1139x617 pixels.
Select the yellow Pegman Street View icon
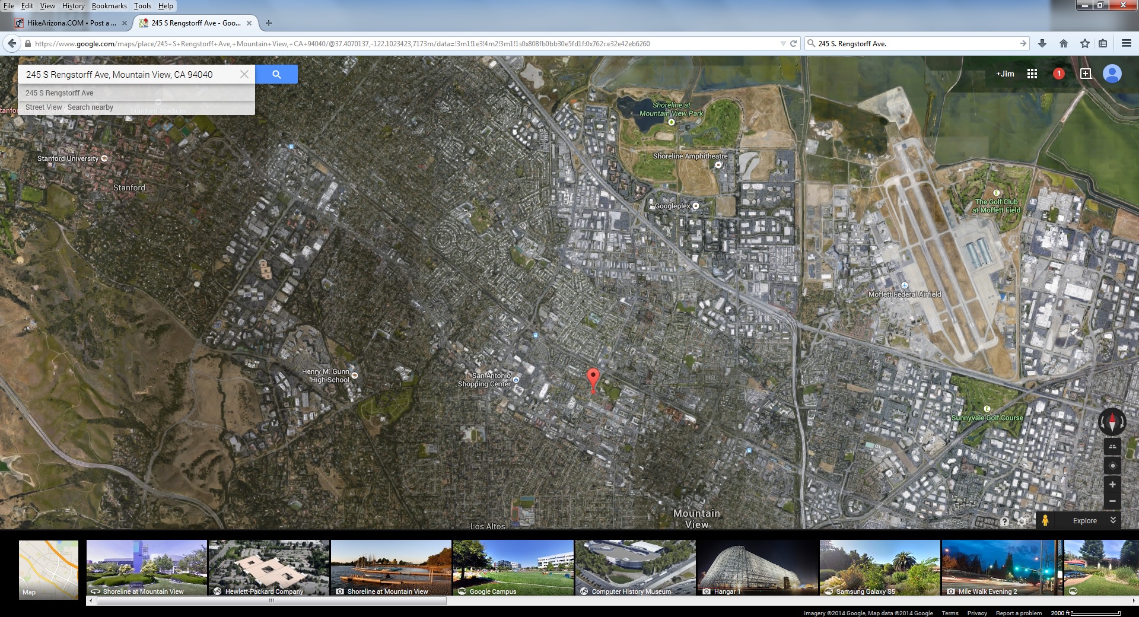coord(1045,520)
